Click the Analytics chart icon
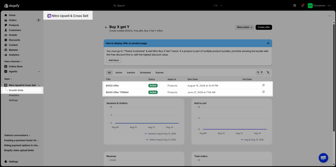Viewport: 336px width, 167px height. [x=6, y=55]
